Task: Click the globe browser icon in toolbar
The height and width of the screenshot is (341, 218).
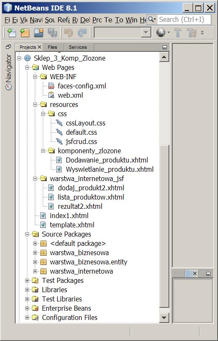Action: (161, 32)
